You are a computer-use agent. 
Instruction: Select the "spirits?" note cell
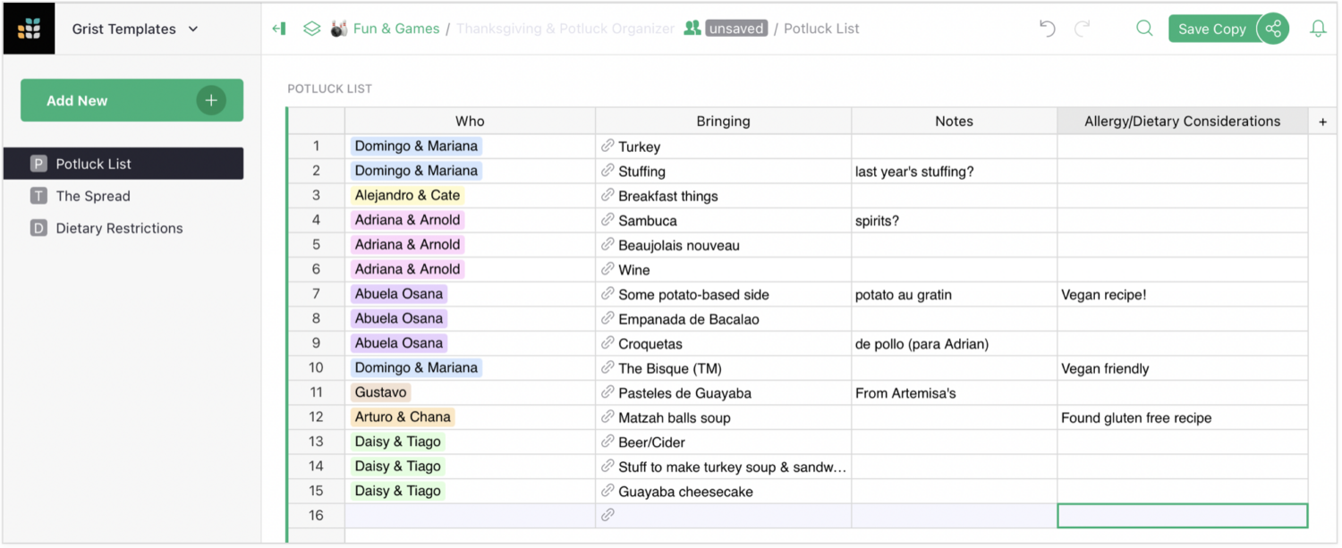(954, 220)
